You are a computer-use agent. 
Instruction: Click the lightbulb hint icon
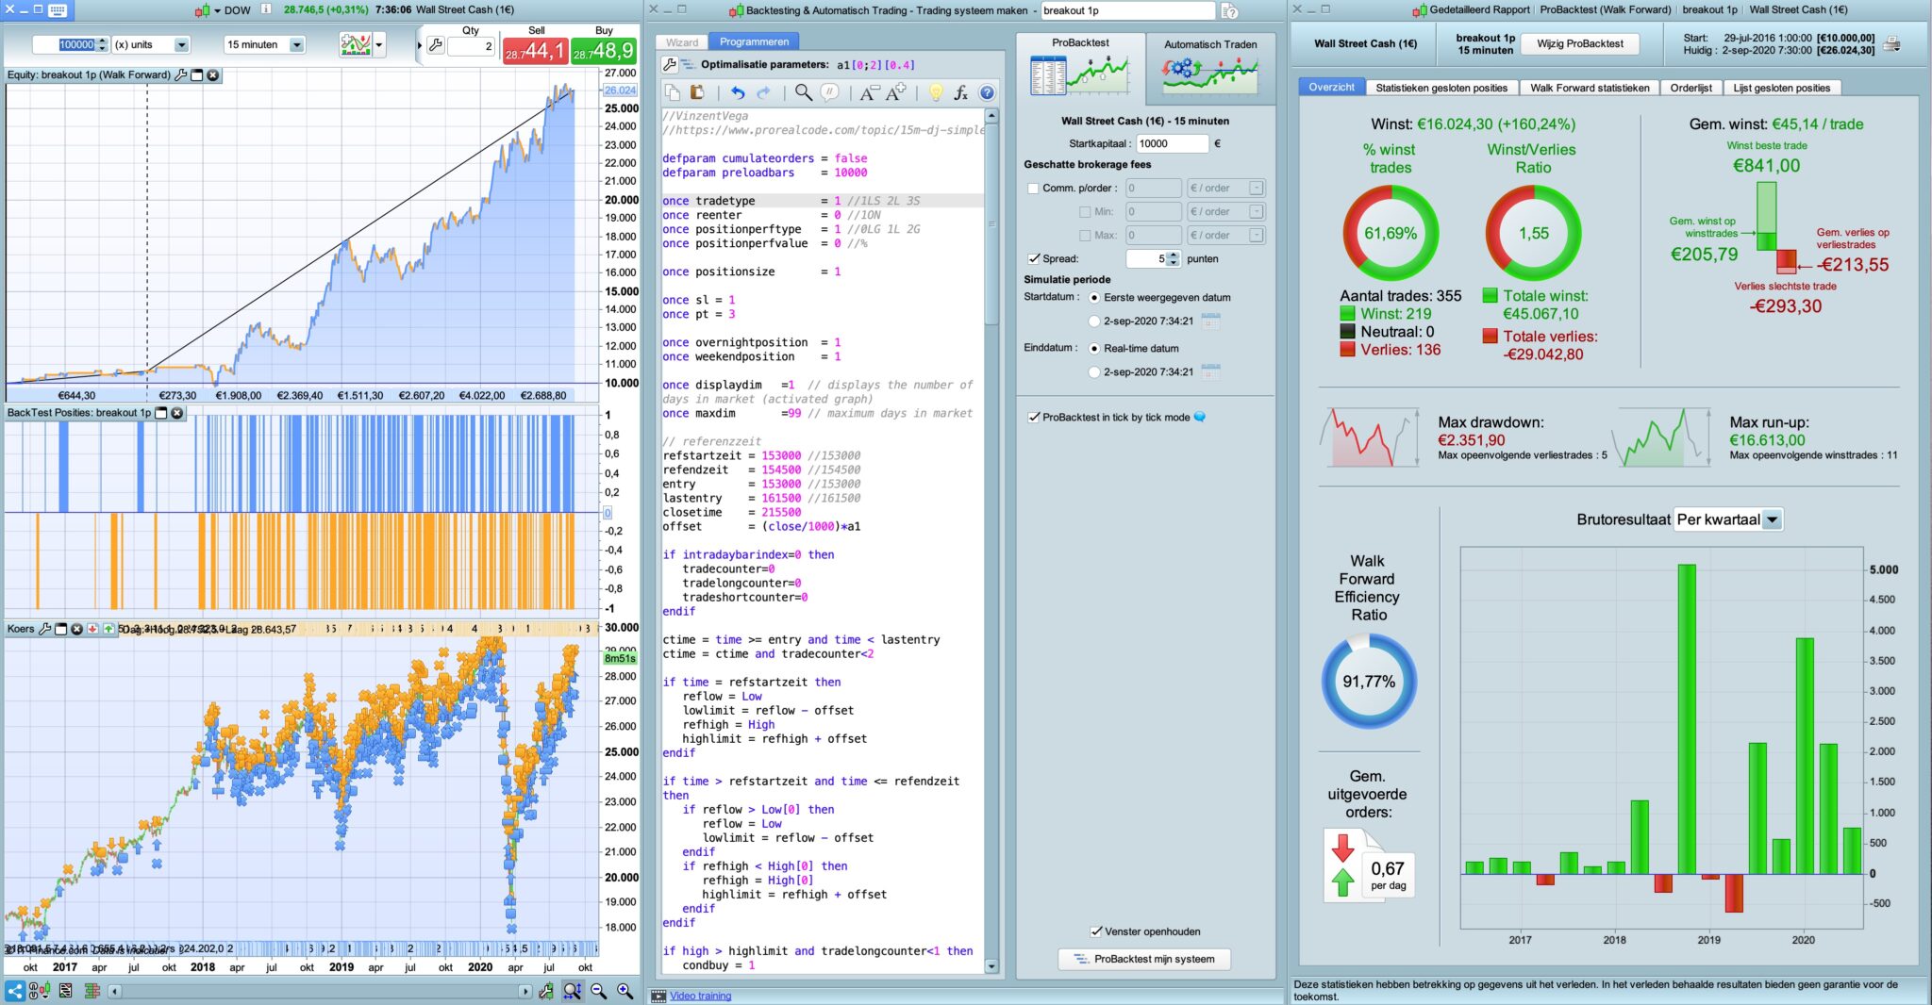(936, 92)
